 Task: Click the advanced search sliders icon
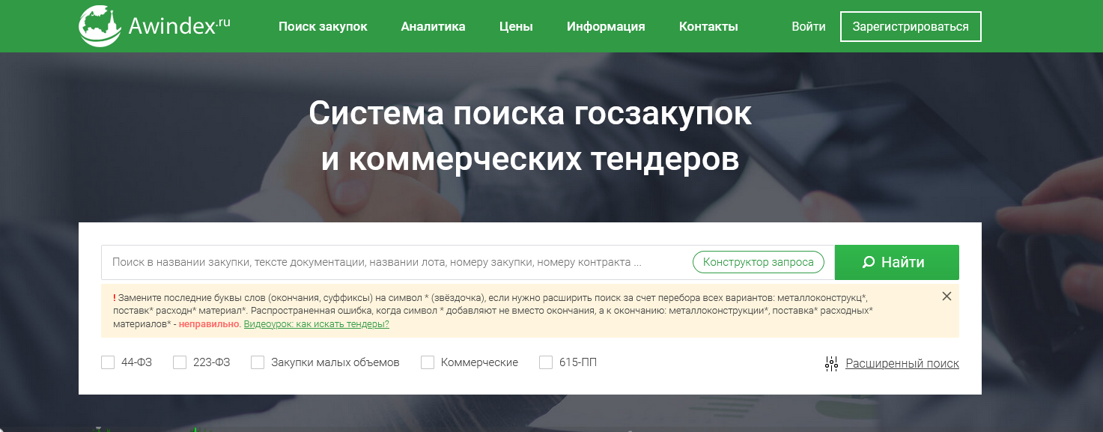(831, 364)
